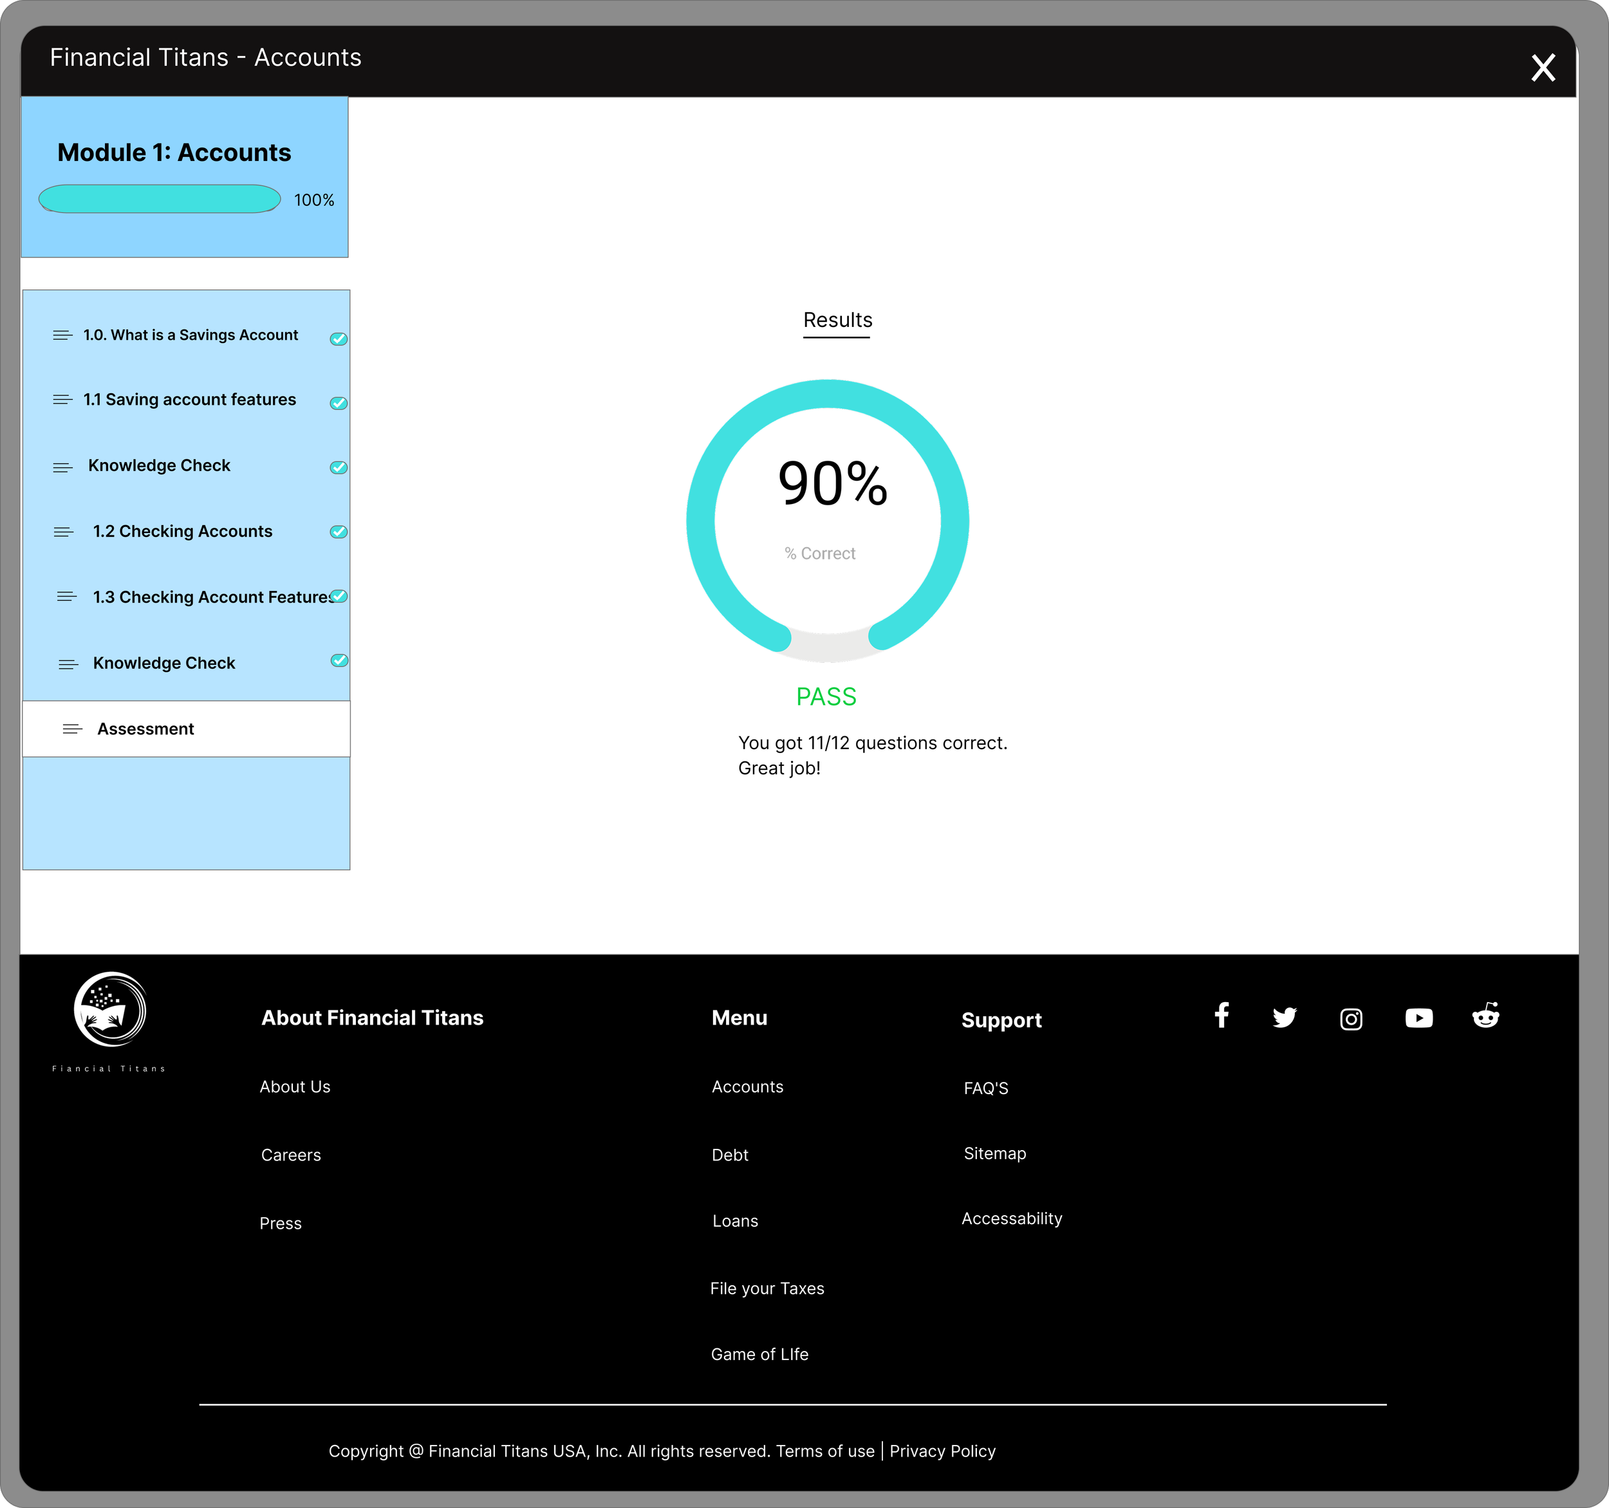Viewport: 1609px width, 1508px height.
Task: Go to Debt in footer menu
Action: (x=729, y=1155)
